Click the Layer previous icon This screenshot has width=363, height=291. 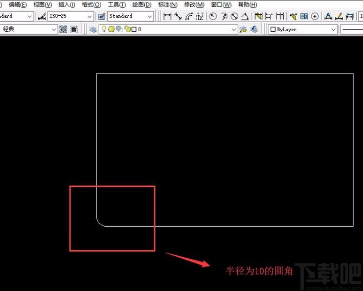pyautogui.click(x=254, y=29)
